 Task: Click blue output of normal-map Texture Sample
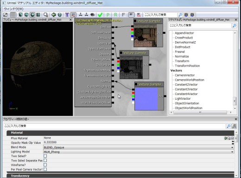[133, 99]
